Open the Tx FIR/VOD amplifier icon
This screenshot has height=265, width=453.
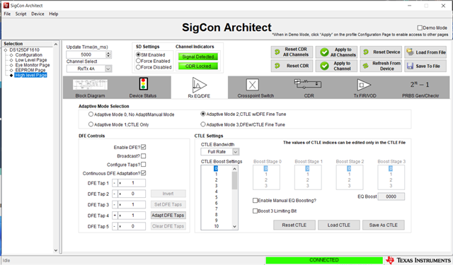(x=364, y=85)
